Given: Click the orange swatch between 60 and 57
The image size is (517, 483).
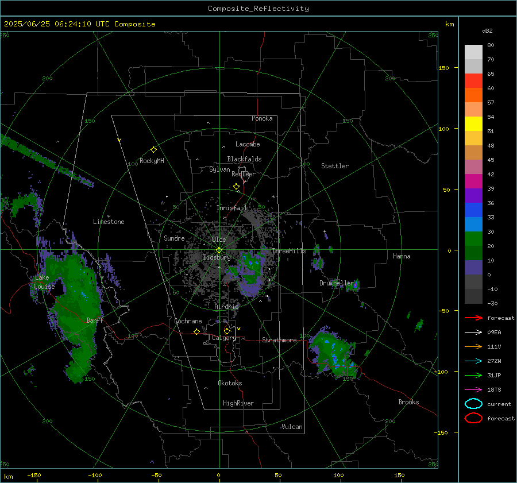Looking at the screenshot, I should 473,95.
